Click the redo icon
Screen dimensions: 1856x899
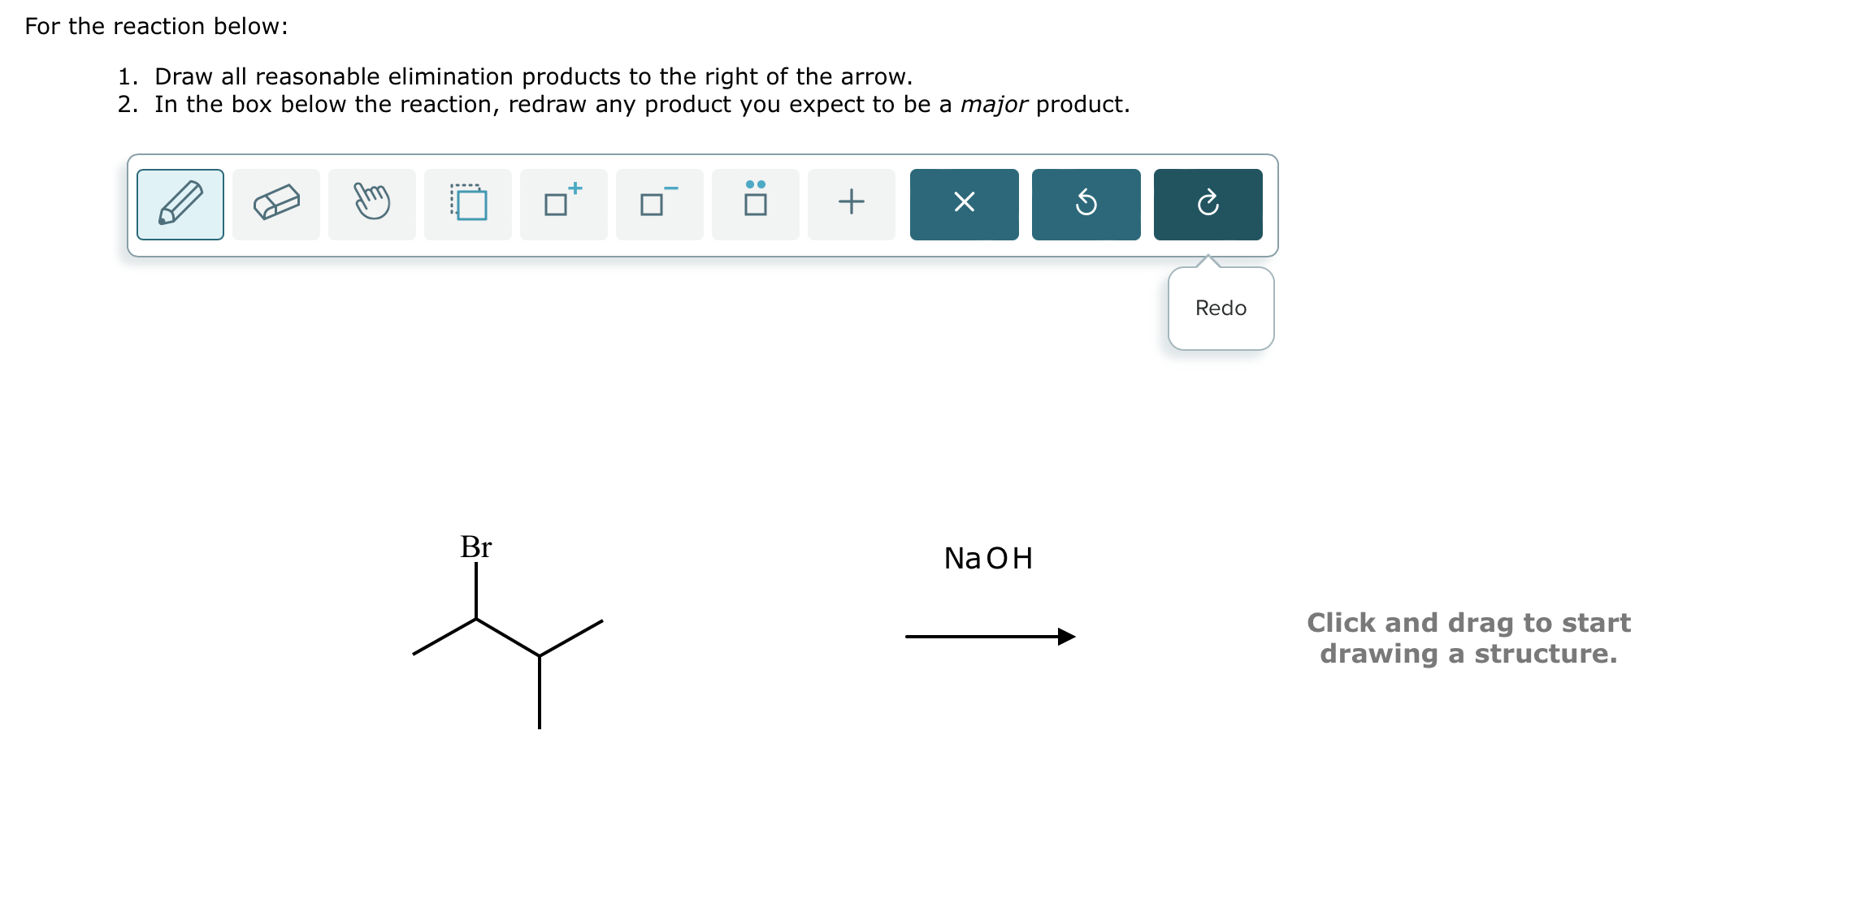(1208, 203)
